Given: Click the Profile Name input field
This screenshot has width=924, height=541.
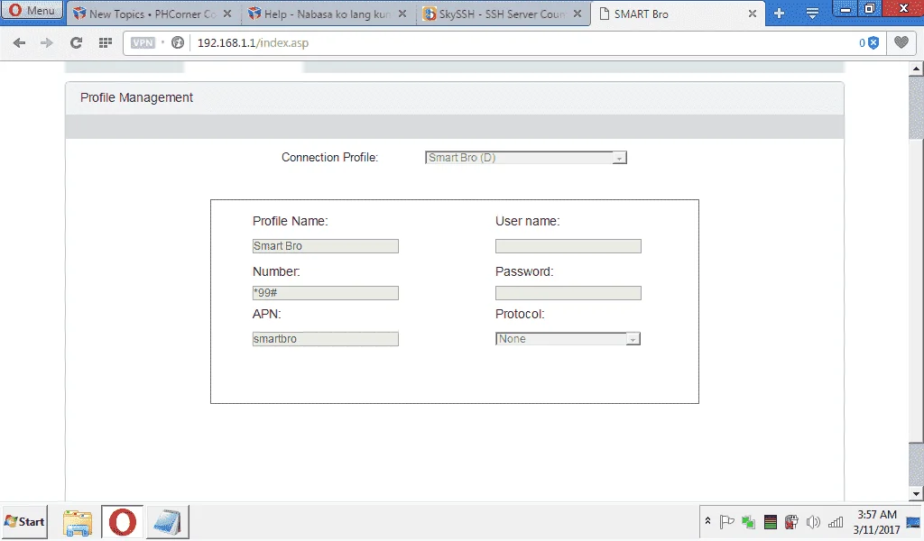Looking at the screenshot, I should pyautogui.click(x=325, y=246).
